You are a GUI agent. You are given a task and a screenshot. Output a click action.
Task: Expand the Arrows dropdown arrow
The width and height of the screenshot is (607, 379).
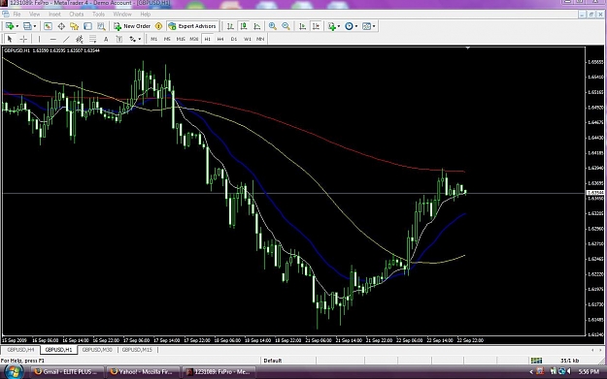click(x=140, y=39)
